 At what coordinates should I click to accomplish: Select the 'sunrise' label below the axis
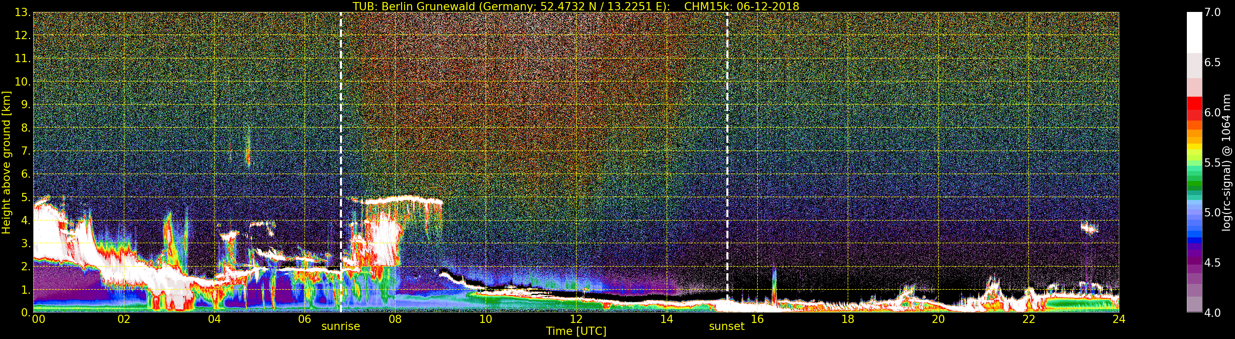click(x=340, y=327)
